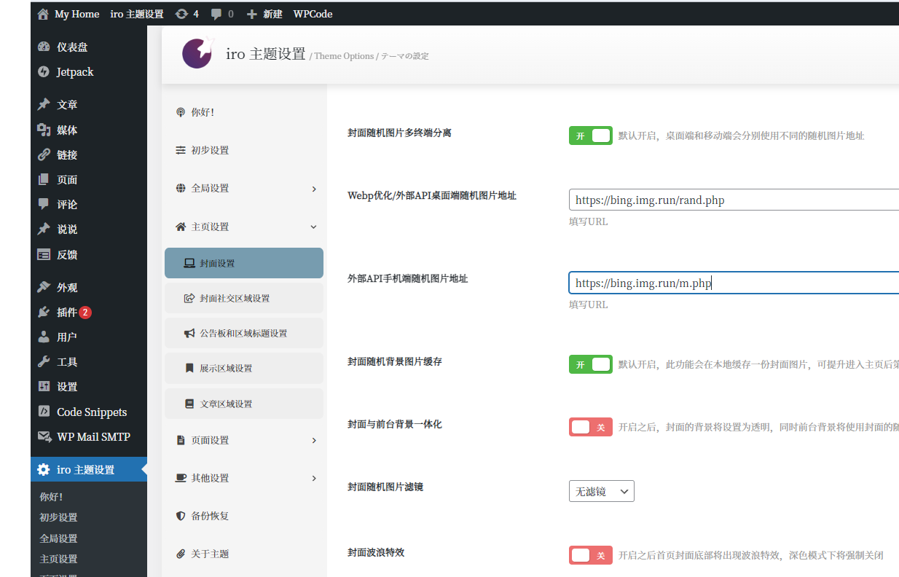
Task: Turn off 封面随机图片多终端分离 switch
Action: coord(591,136)
